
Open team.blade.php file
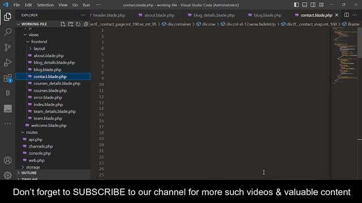coord(48,118)
